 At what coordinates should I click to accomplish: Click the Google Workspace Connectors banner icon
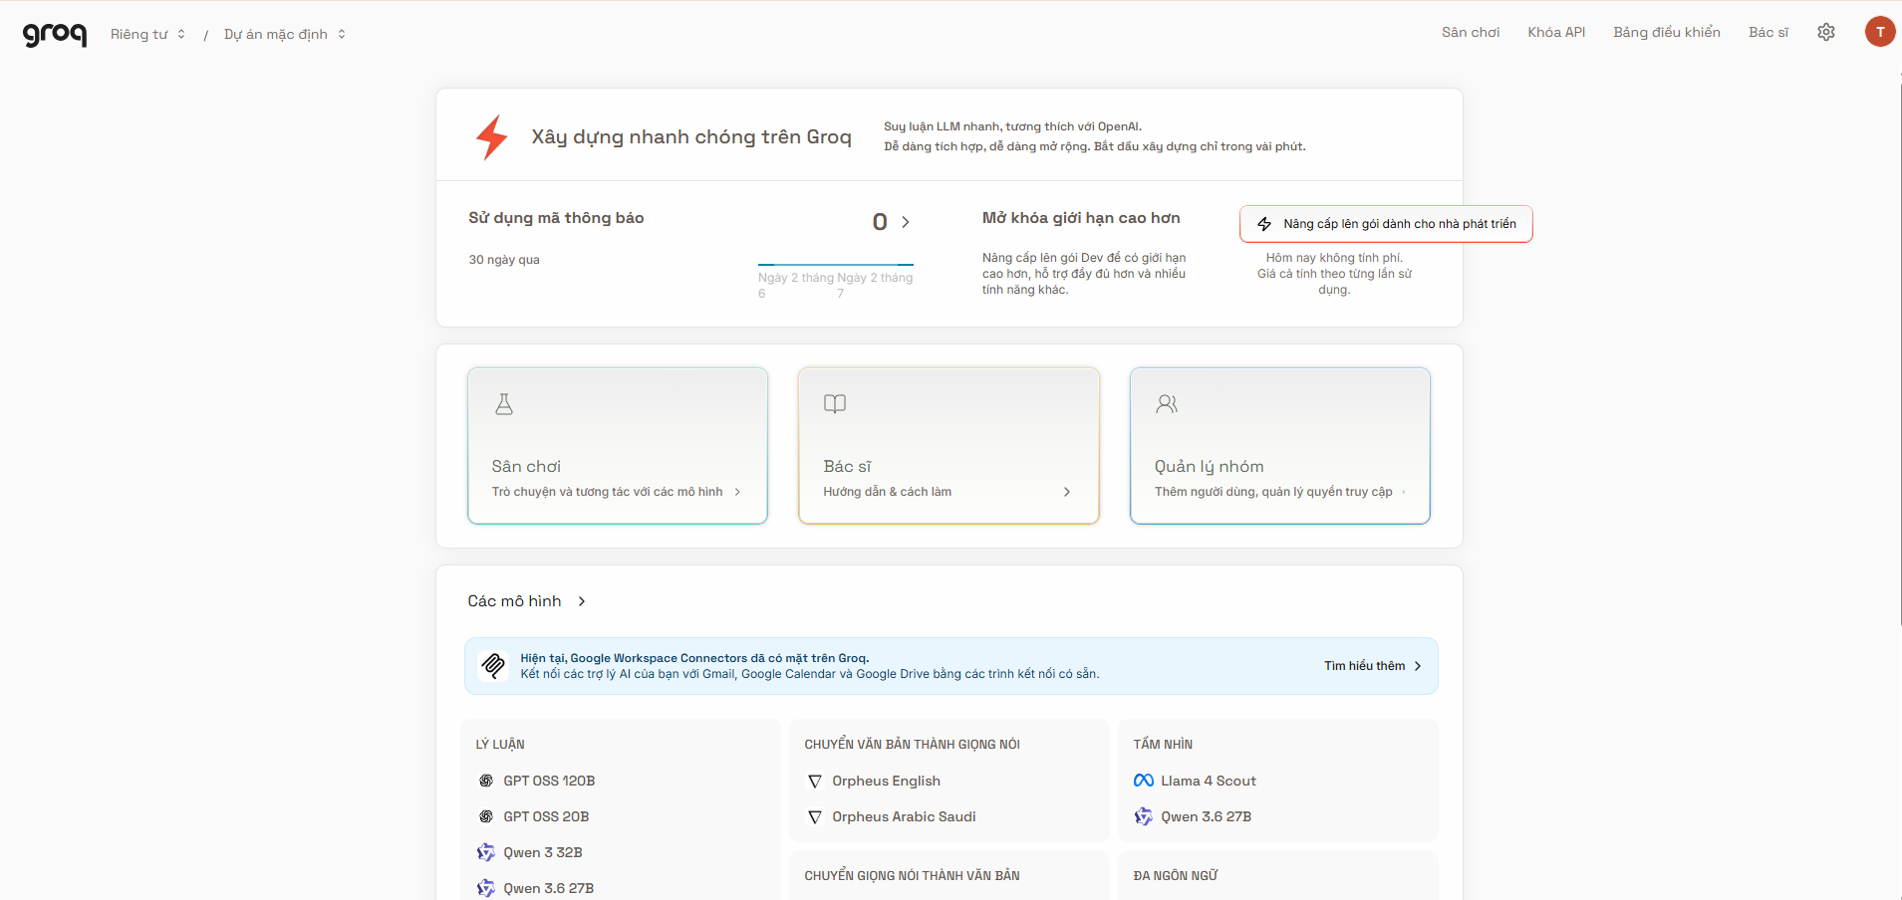tap(493, 665)
